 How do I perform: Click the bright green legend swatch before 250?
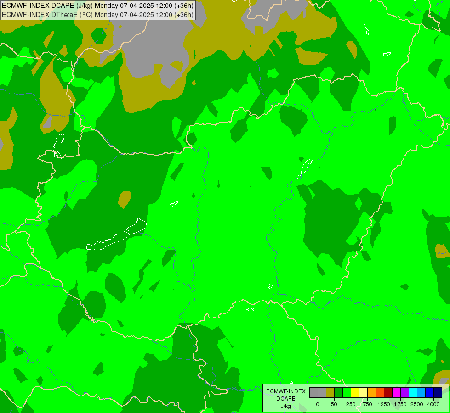347,393
